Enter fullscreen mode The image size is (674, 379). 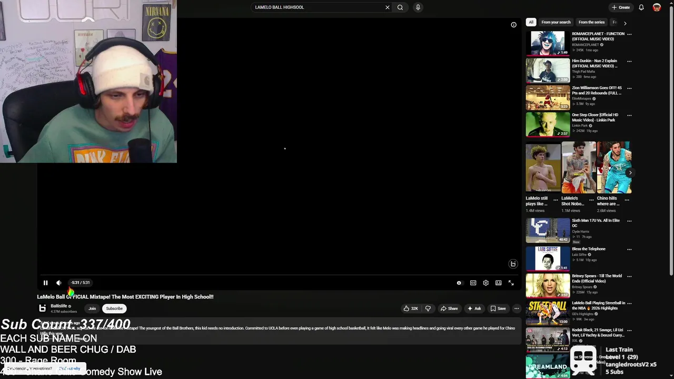(x=511, y=283)
